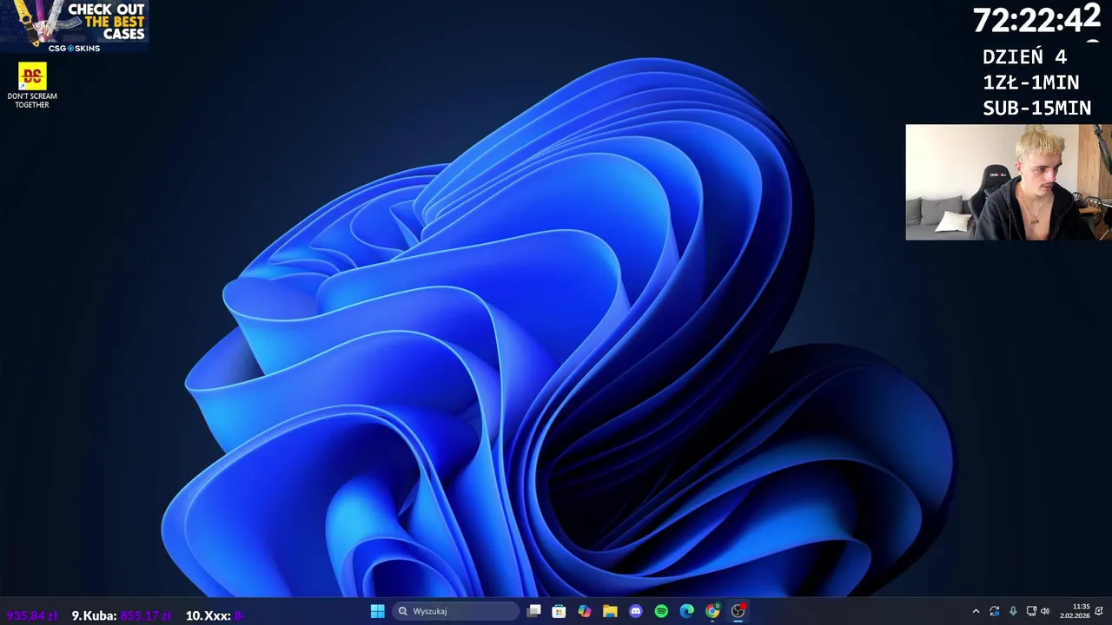Click the microphone tray icon
Image resolution: width=1112 pixels, height=625 pixels.
tap(1013, 611)
